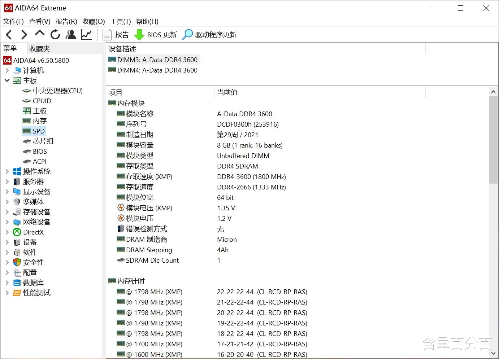Click the 显示设备 monitor icon

(x=17, y=192)
